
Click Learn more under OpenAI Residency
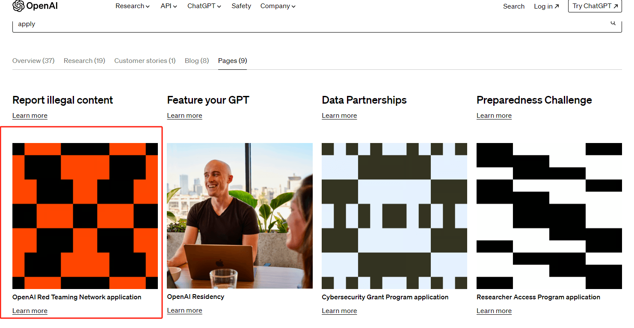(x=184, y=310)
